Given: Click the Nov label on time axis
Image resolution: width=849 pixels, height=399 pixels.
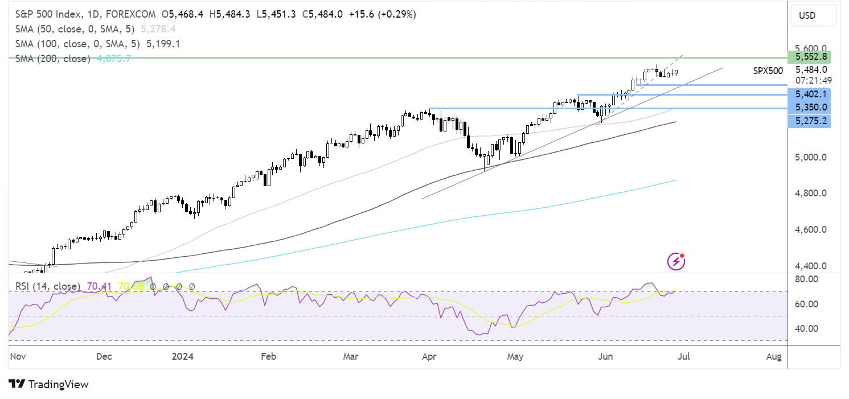Looking at the screenshot, I should pos(18,357).
